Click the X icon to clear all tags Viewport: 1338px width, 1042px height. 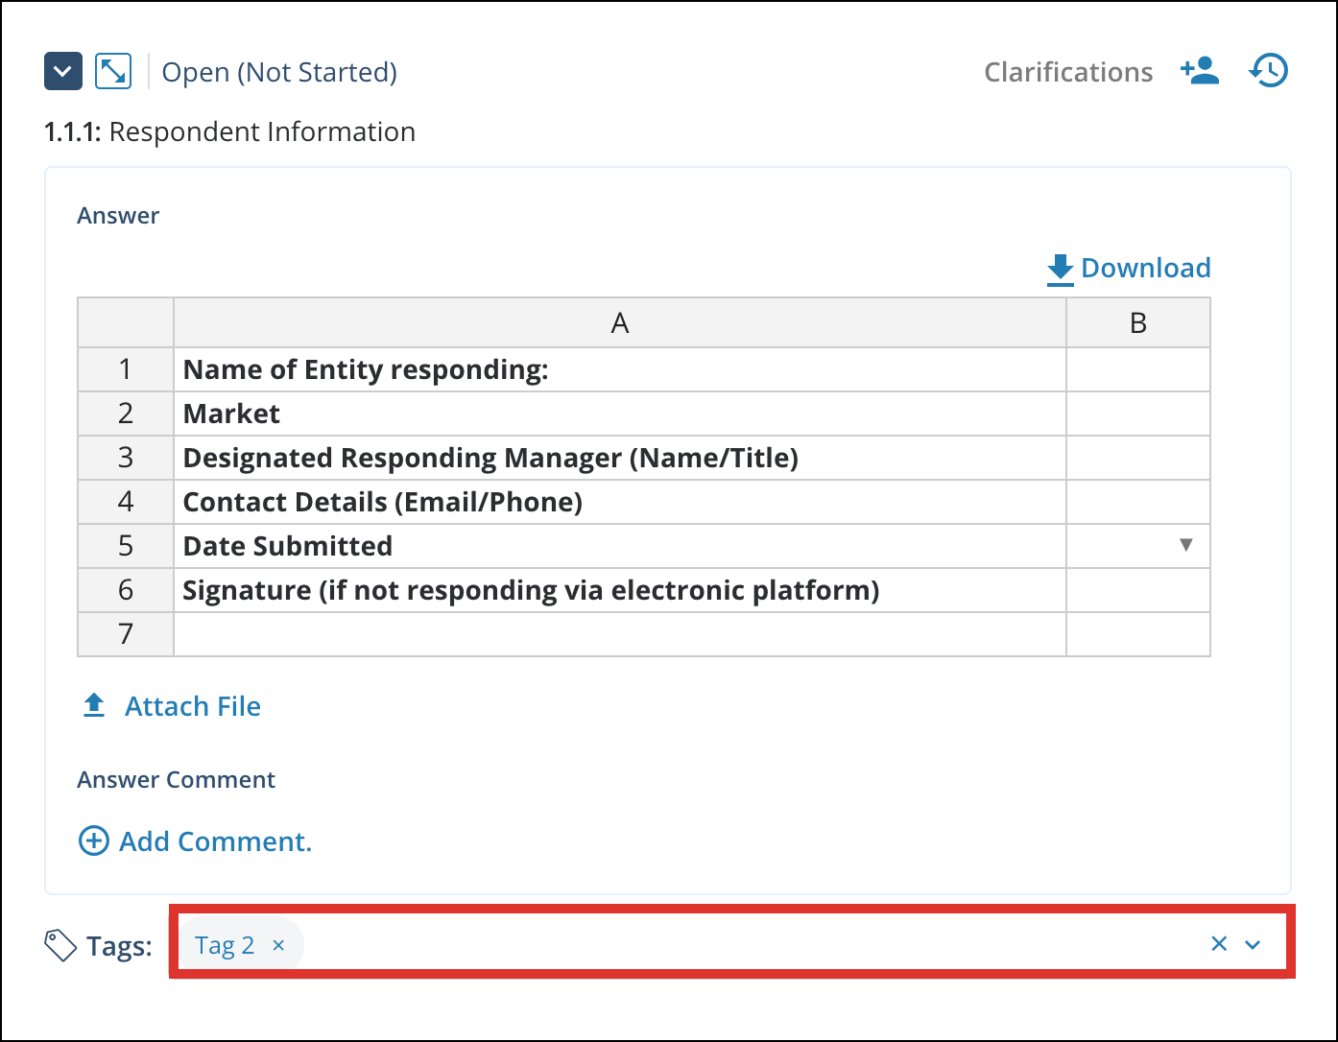point(1218,944)
